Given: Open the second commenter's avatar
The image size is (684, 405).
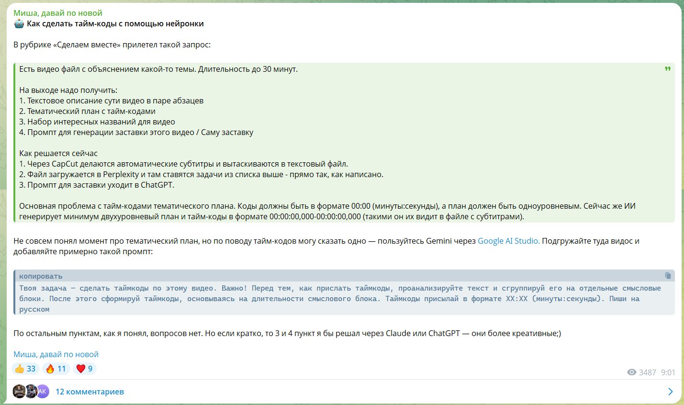Looking at the screenshot, I should (x=31, y=391).
